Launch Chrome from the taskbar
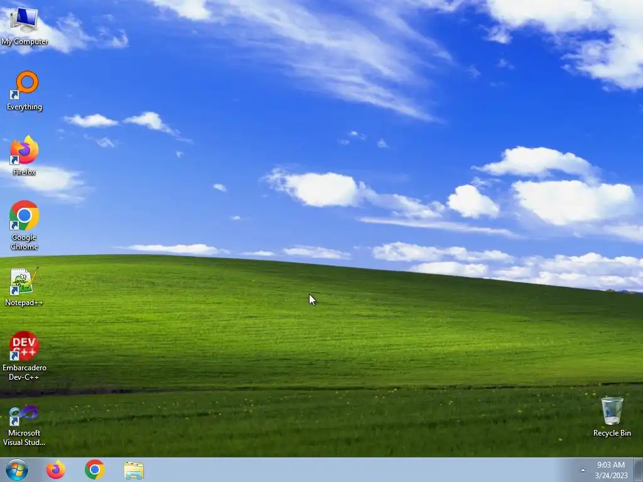This screenshot has width=643, height=482. point(95,469)
